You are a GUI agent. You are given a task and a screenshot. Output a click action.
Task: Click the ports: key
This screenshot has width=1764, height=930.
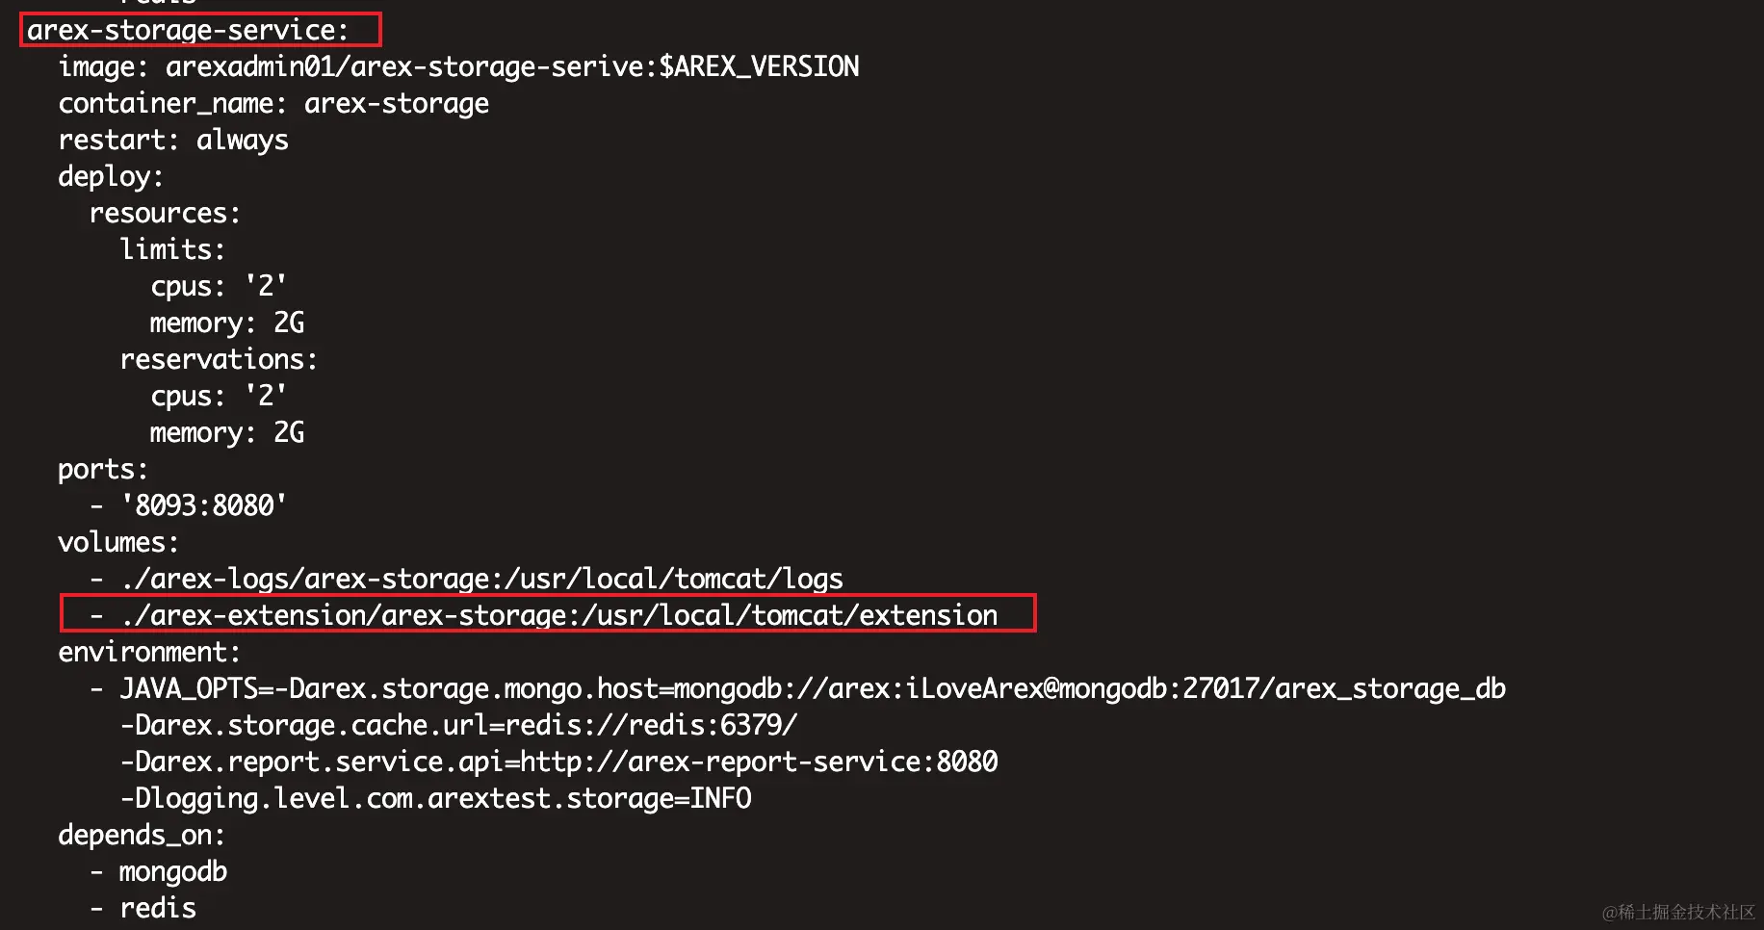coord(103,469)
